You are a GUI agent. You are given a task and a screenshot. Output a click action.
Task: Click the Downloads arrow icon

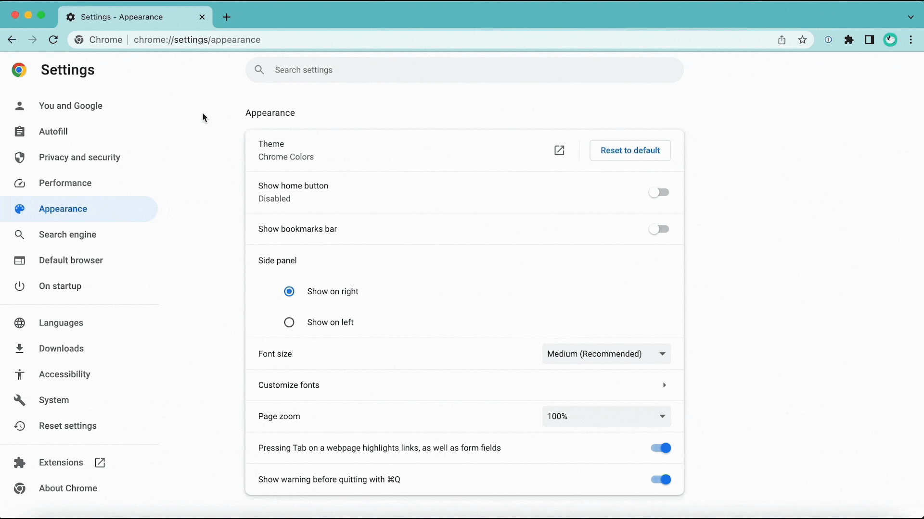click(x=20, y=348)
